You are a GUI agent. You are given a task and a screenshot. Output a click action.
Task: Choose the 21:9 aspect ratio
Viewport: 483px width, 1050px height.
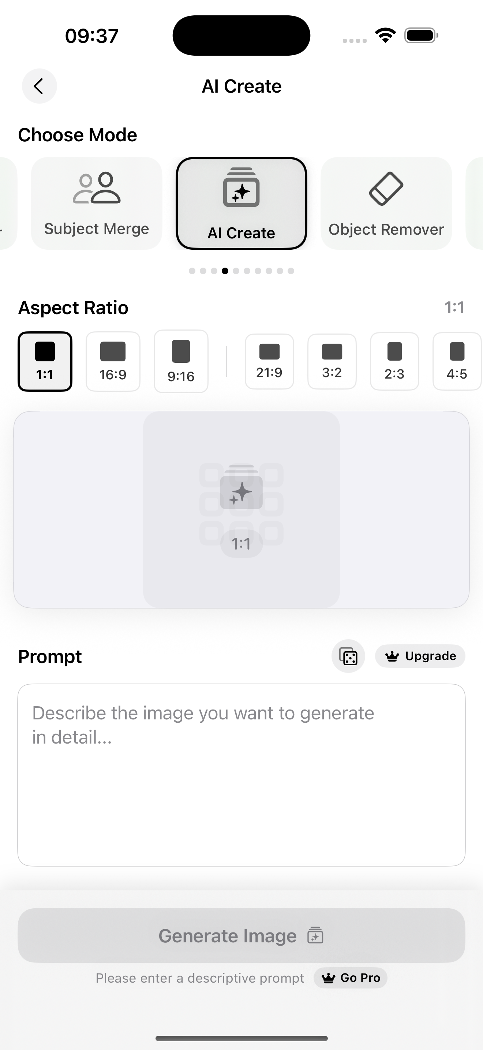tap(269, 361)
